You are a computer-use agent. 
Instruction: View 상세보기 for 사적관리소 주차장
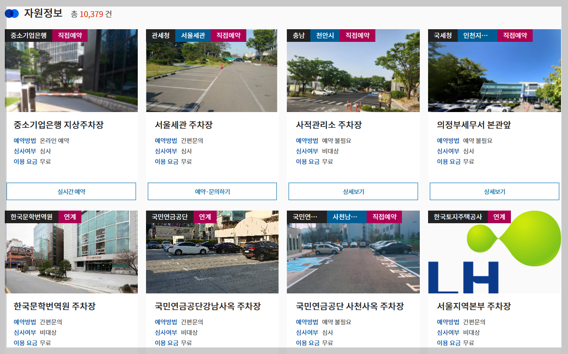[x=353, y=191]
